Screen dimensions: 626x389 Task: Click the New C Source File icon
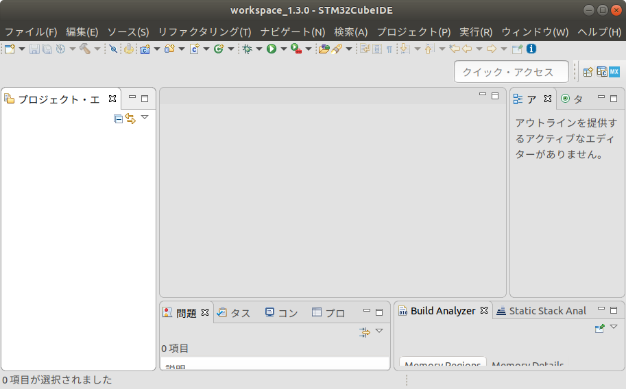(195, 49)
